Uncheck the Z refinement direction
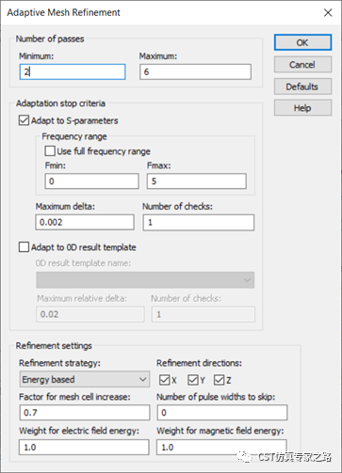The image size is (342, 473). (219, 380)
